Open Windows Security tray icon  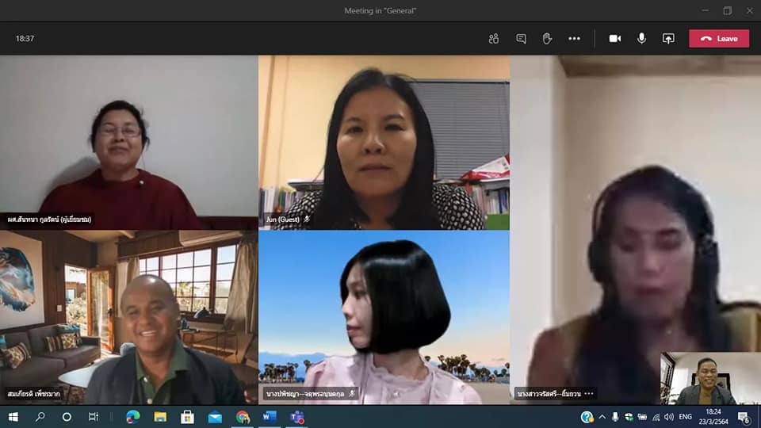(x=629, y=417)
